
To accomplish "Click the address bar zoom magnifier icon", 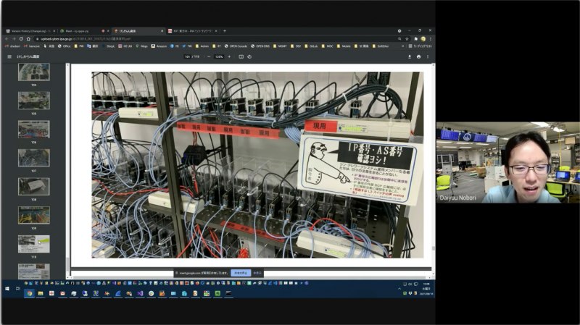I will 400,39.
